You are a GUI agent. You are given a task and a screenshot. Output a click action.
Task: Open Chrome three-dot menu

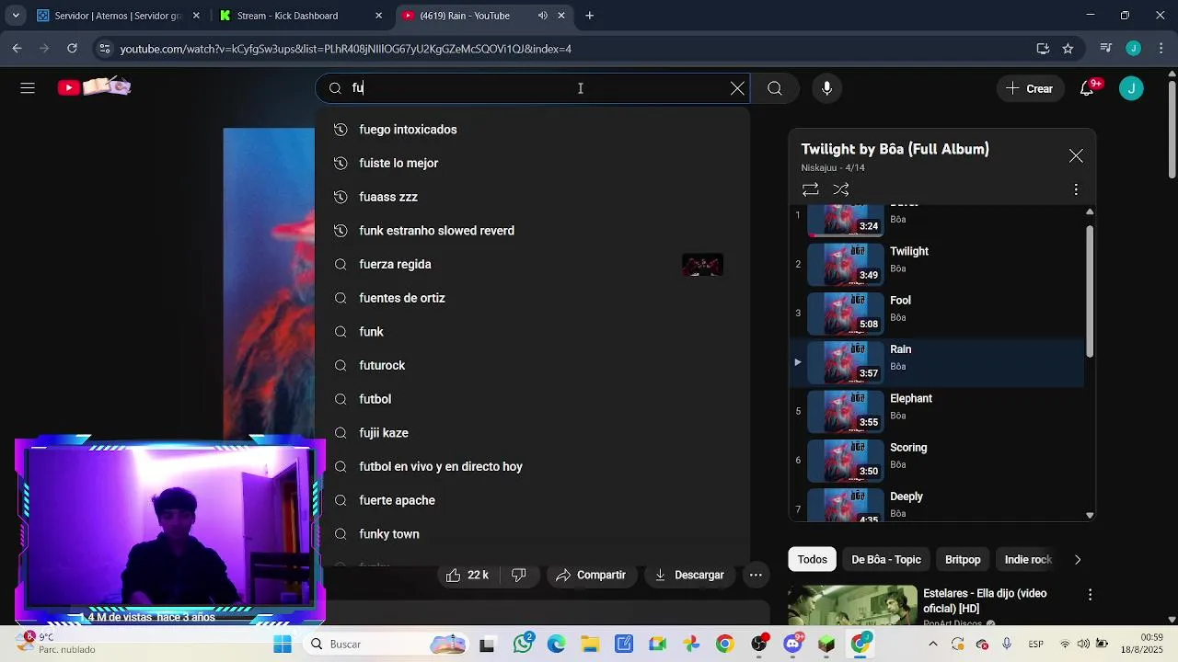click(x=1161, y=49)
